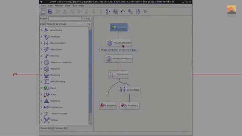Expand the Statistics tree group
The height and width of the screenshot is (136, 242).
click(41, 101)
